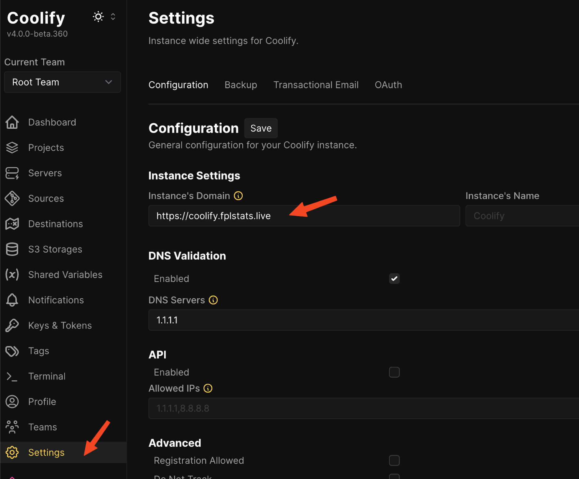
Task: Switch to the Backup tab
Action: tap(241, 85)
